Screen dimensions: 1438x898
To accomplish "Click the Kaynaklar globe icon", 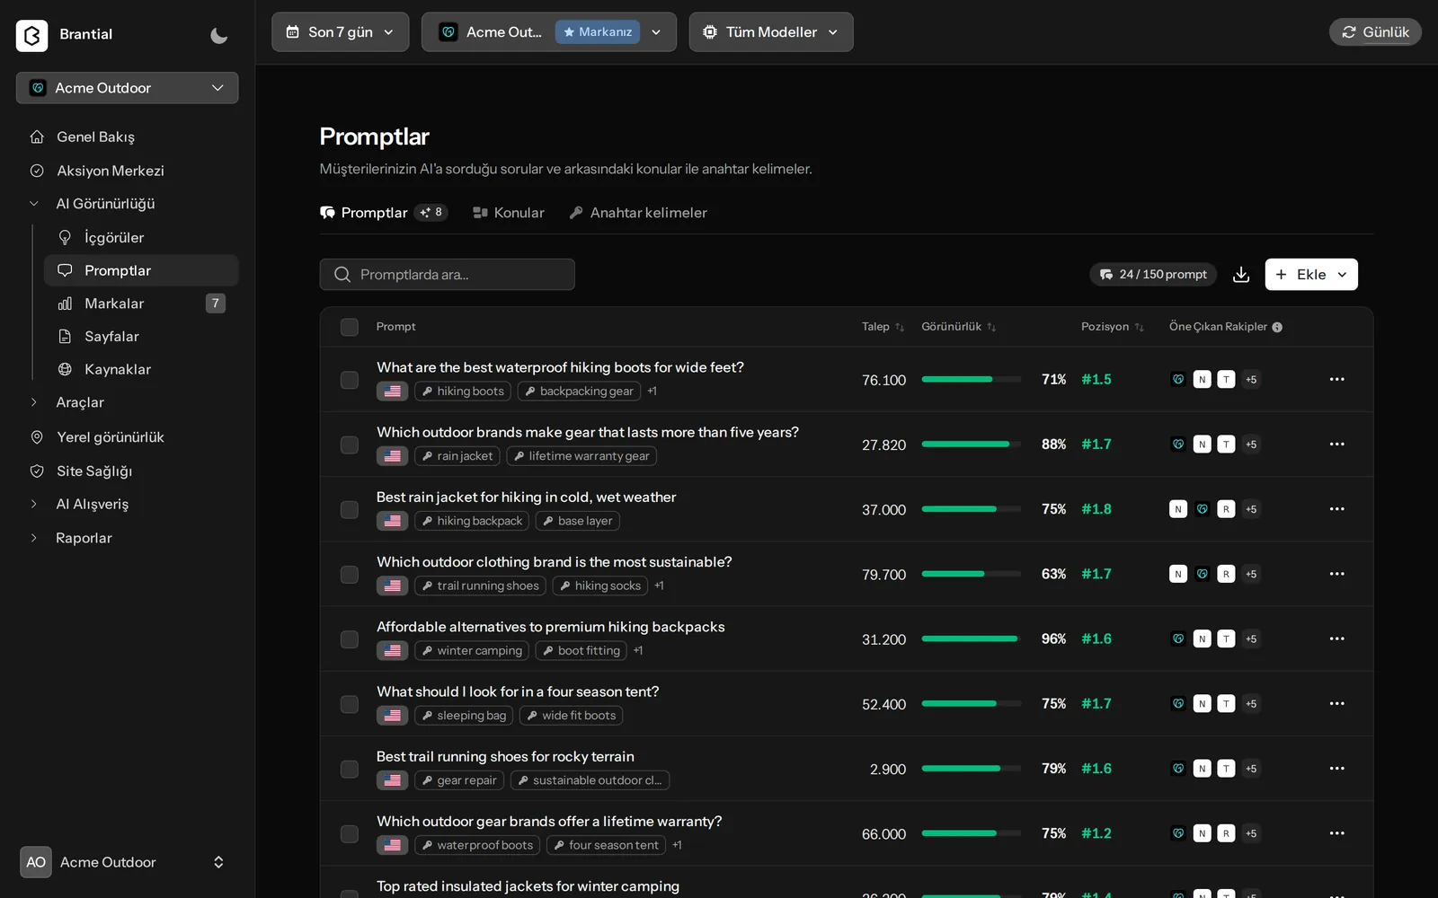I will tap(65, 369).
